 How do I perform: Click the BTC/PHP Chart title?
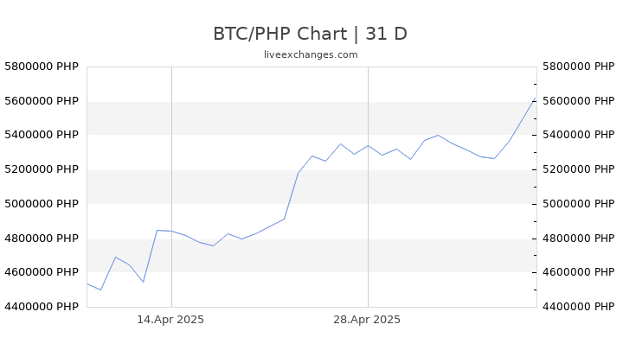click(x=311, y=34)
